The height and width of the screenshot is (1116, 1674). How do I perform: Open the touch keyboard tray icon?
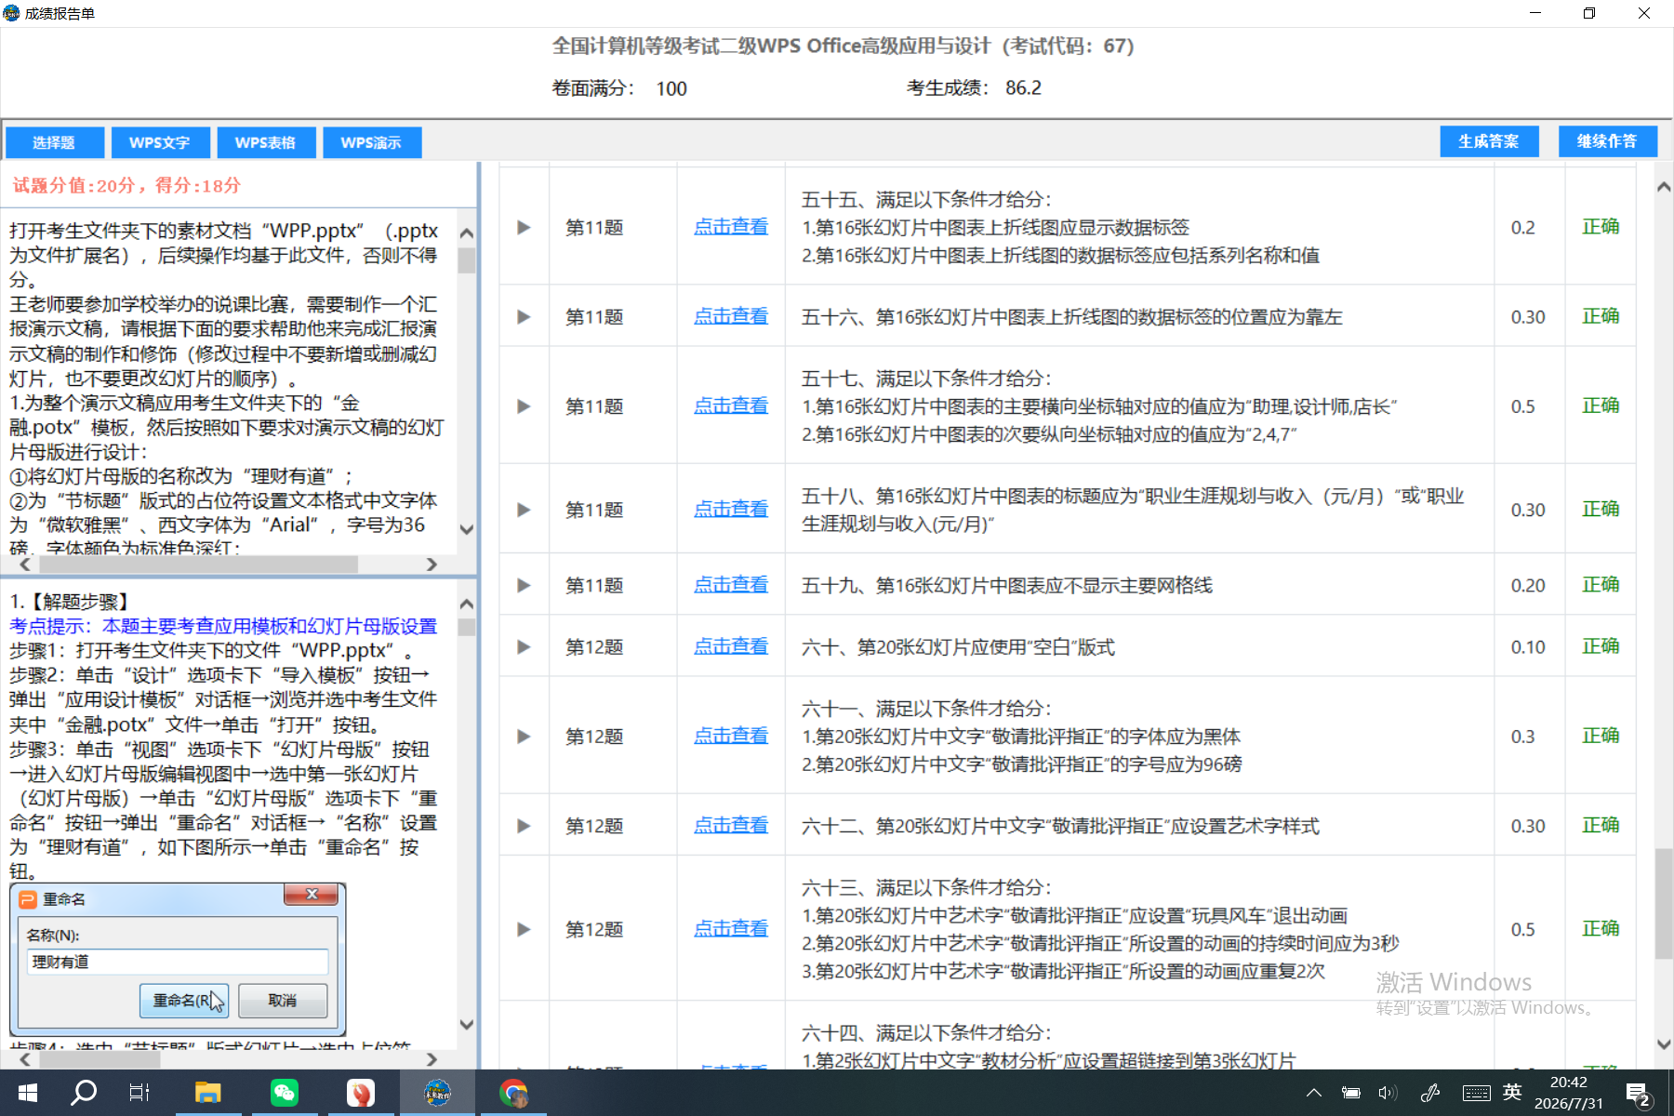pos(1476,1093)
